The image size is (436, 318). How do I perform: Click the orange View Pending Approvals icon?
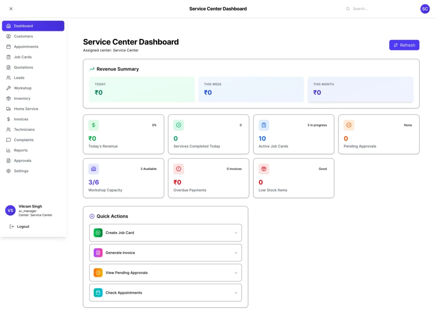tap(98, 273)
